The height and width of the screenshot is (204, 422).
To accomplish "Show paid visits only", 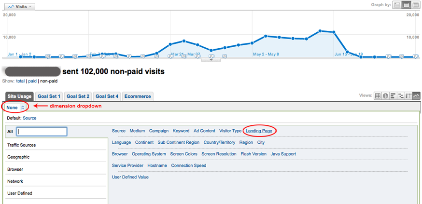I will [32, 81].
